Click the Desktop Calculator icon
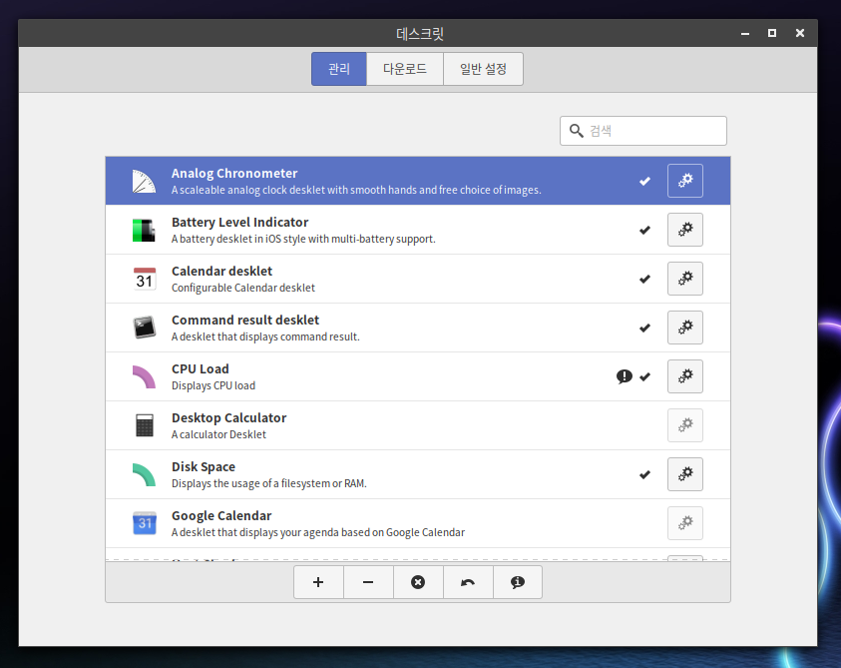The height and width of the screenshot is (668, 841). 145,425
